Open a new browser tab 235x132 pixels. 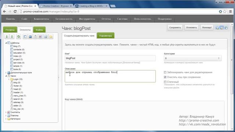coord(113,6)
